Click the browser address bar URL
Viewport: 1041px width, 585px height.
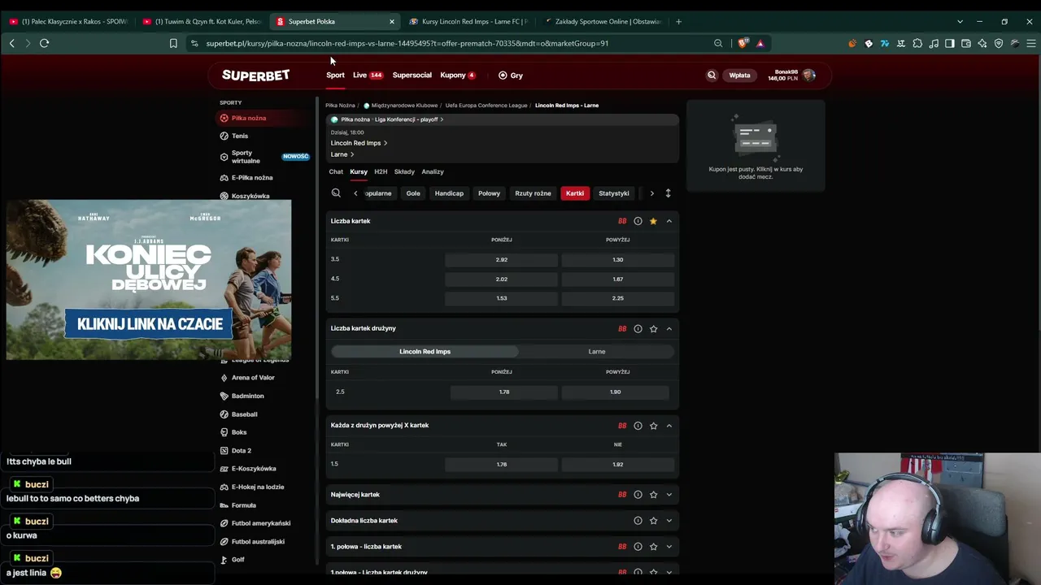point(407,43)
